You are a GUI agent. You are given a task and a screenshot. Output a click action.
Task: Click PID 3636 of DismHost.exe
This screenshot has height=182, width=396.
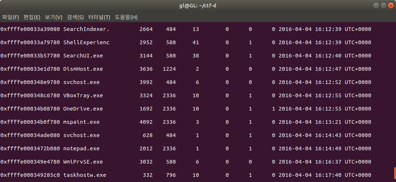[x=146, y=69]
